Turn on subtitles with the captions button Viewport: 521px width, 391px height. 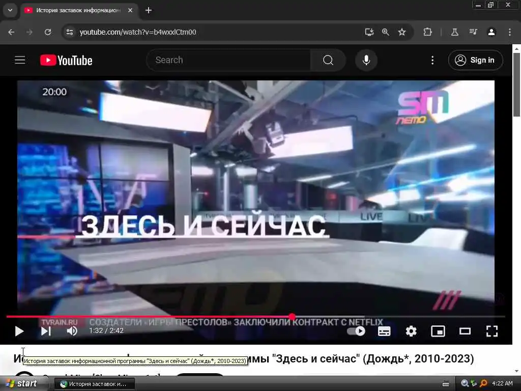click(x=384, y=331)
